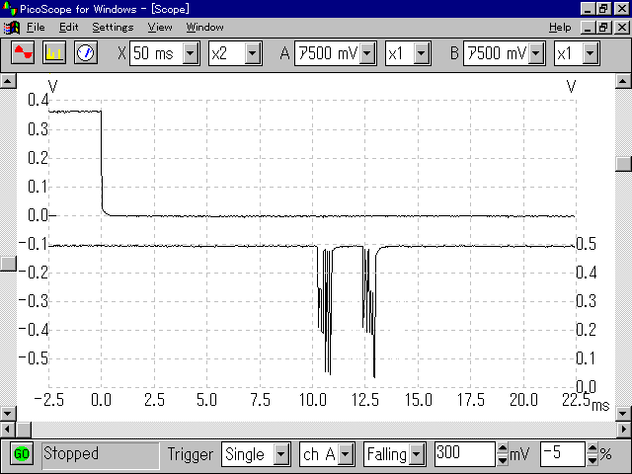Expand channel A x1 multiplier dropdown
Viewport: 632px width, 474px height.
point(422,52)
